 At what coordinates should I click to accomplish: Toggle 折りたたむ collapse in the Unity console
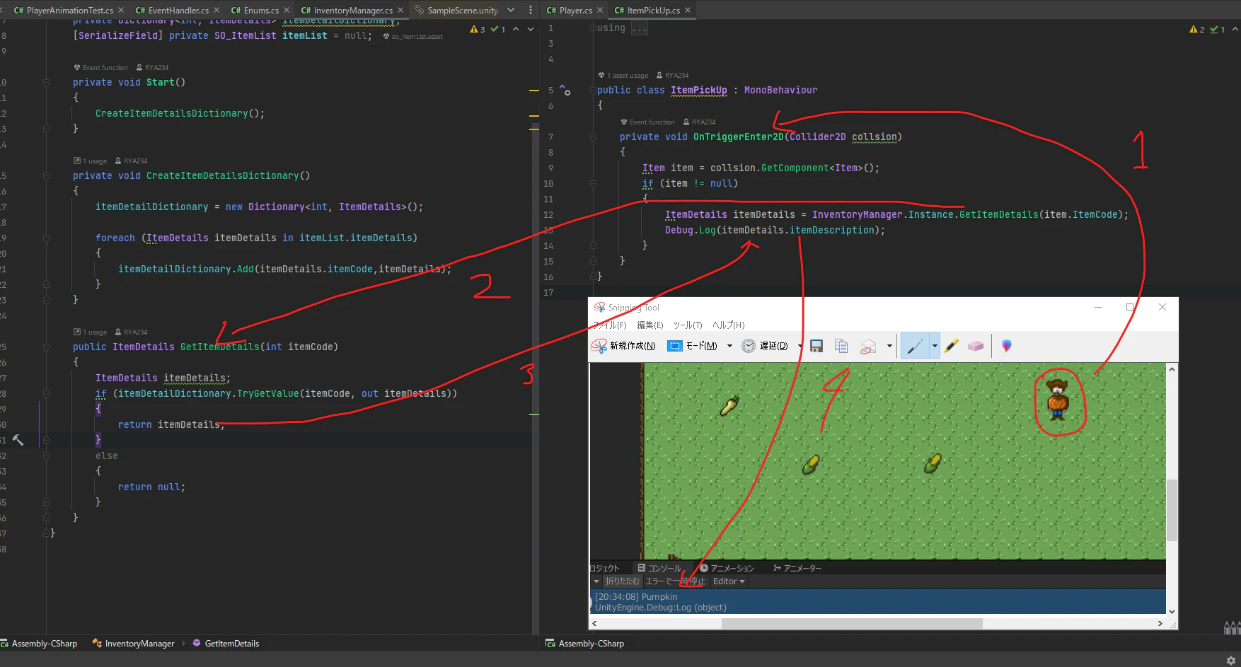click(622, 581)
